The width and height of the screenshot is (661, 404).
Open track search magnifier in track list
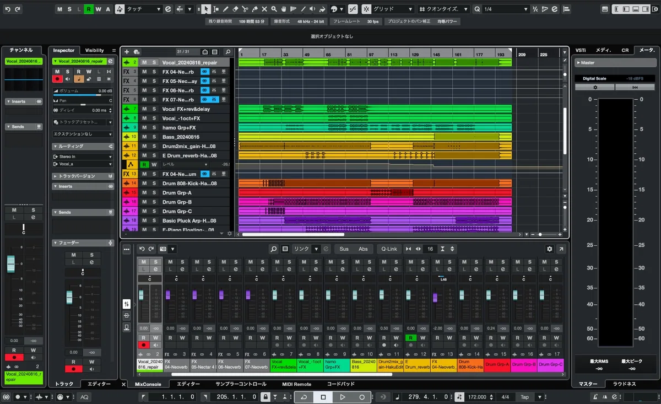(228, 52)
